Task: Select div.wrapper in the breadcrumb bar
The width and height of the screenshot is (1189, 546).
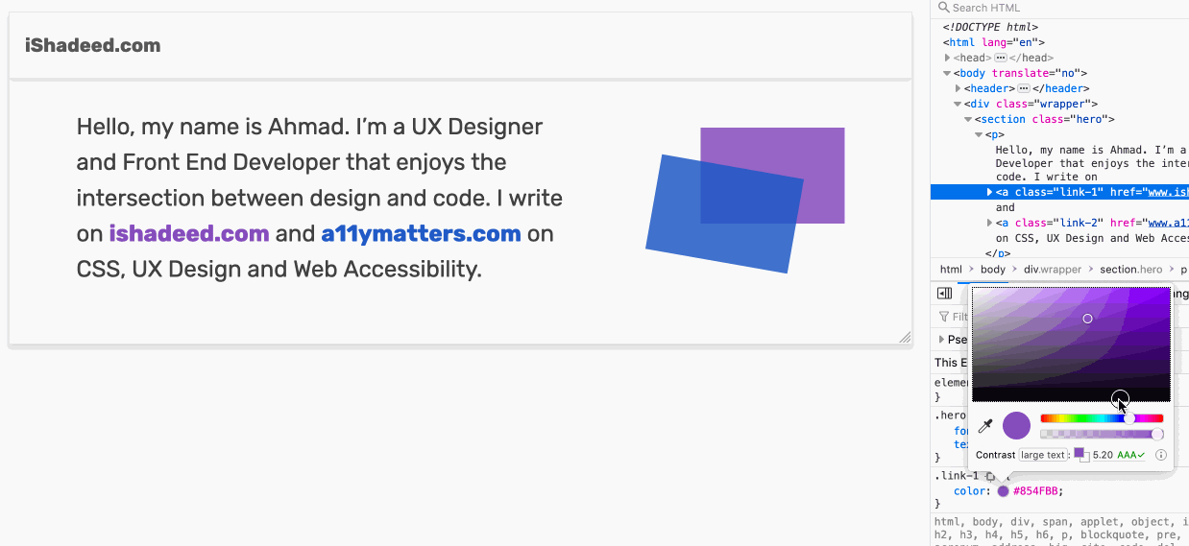Action: 1052,270
